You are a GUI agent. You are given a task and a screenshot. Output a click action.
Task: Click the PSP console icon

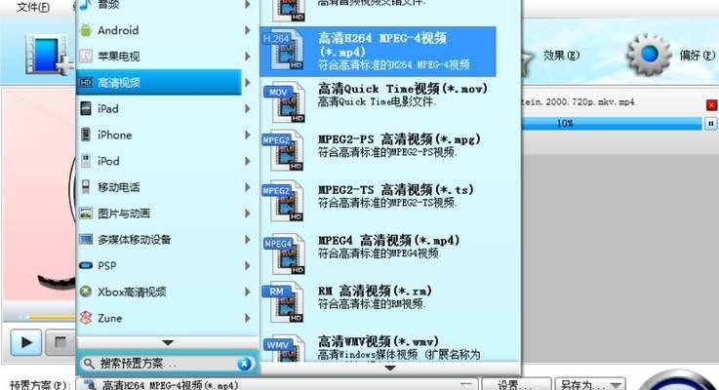click(x=85, y=265)
